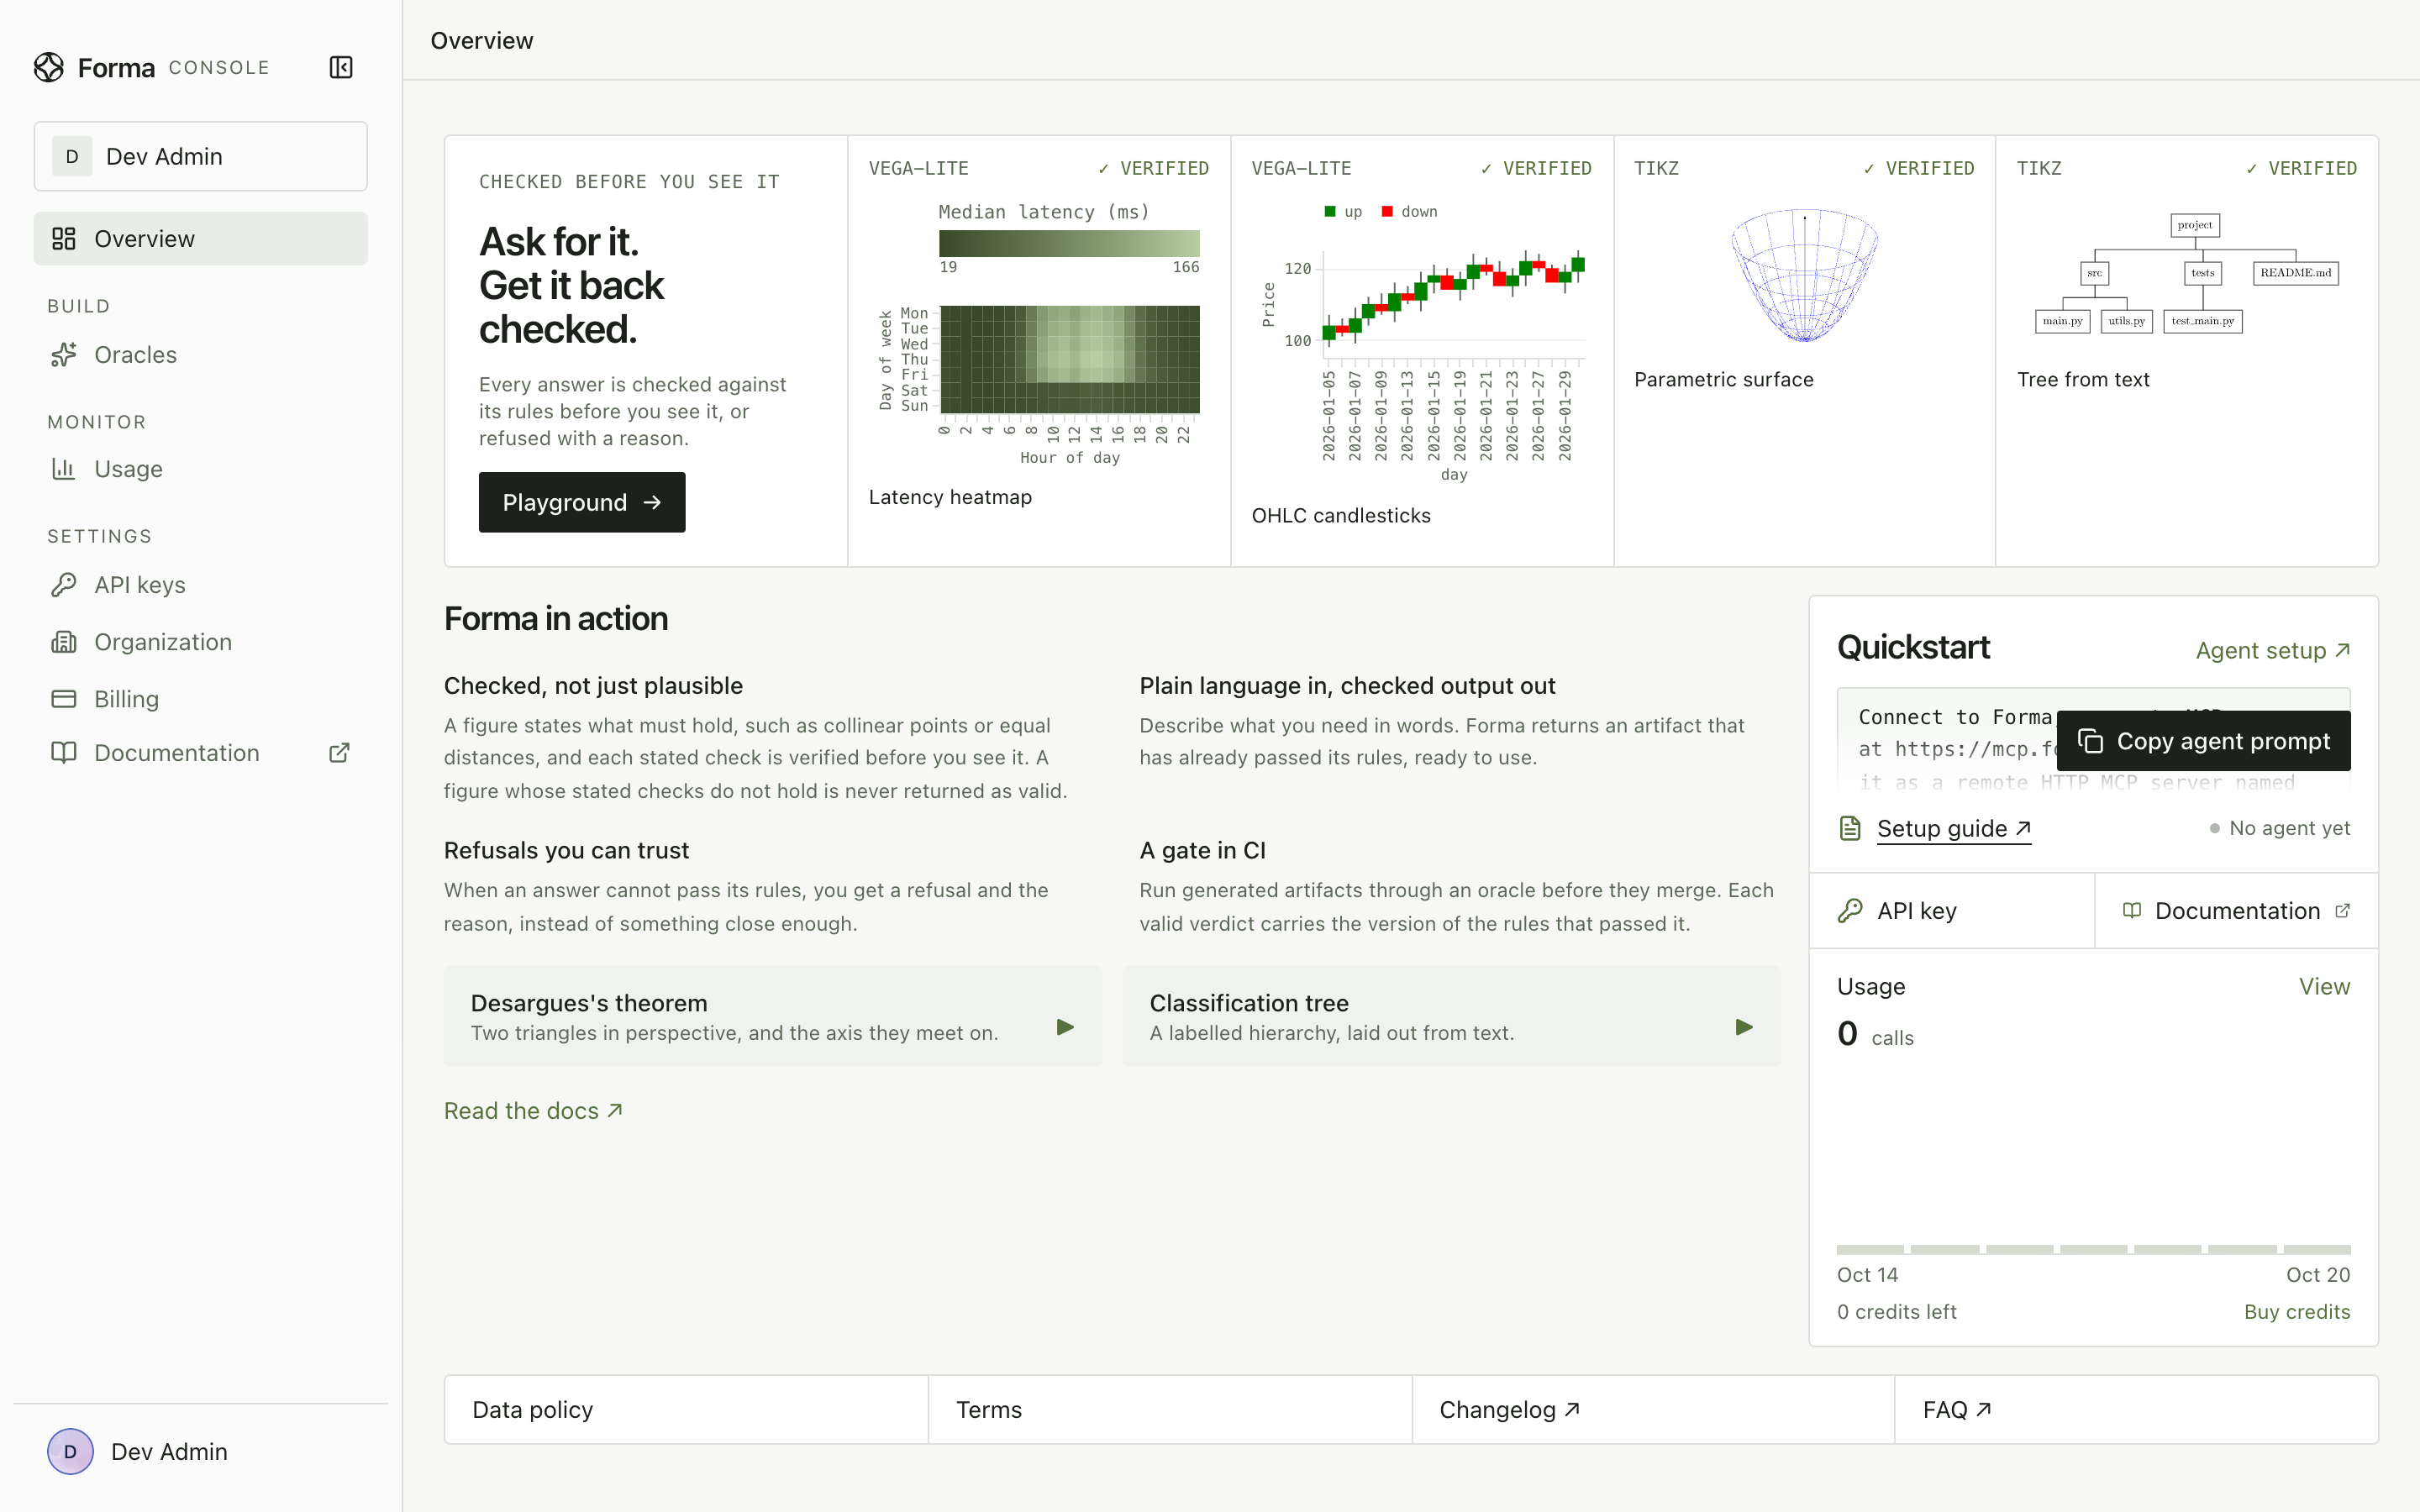This screenshot has height=1512, width=2420.
Task: Open the Parametric surface example card
Action: (1805, 351)
